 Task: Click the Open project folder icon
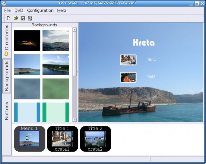(16, 18)
